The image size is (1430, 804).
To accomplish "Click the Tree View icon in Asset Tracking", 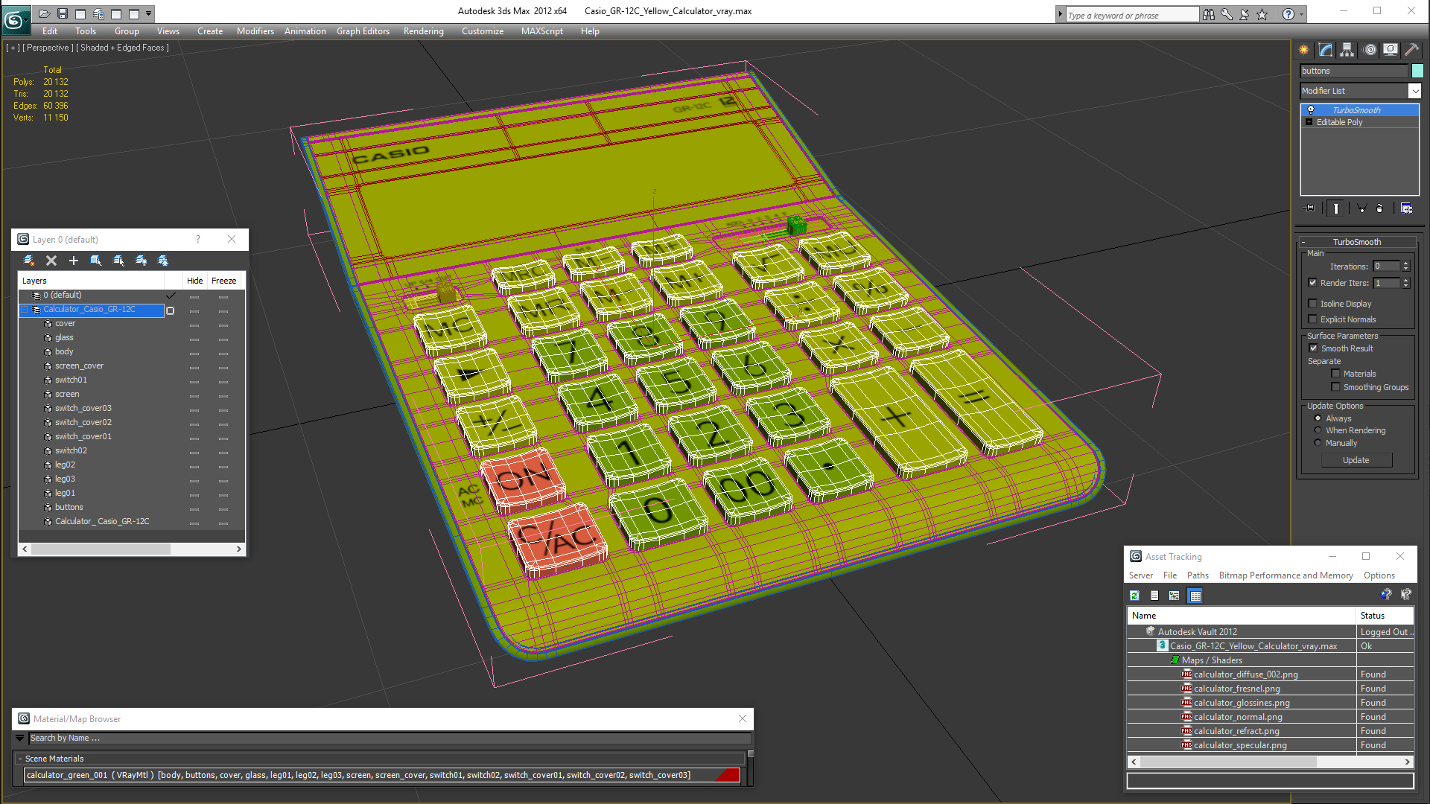I will click(1175, 596).
